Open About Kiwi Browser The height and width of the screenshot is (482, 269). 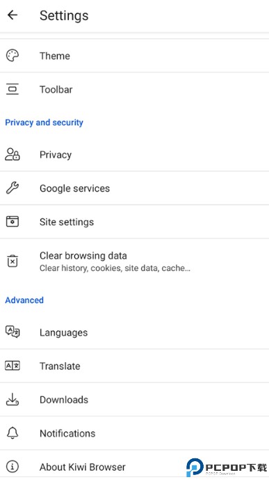coord(134,467)
